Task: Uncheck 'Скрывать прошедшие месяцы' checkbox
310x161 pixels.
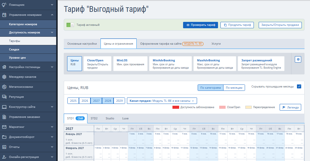Action: (x=299, y=87)
